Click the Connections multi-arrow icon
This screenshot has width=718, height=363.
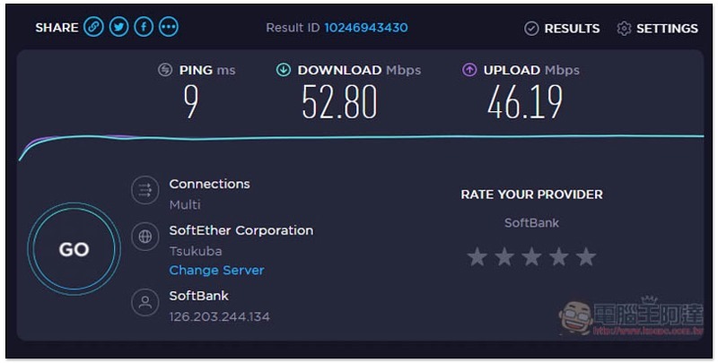point(145,190)
